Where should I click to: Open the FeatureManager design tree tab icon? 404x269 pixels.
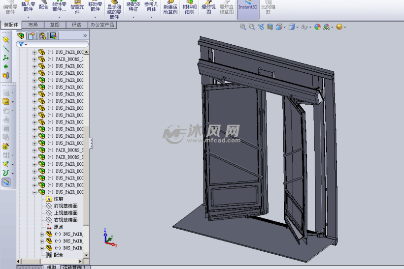[21, 36]
